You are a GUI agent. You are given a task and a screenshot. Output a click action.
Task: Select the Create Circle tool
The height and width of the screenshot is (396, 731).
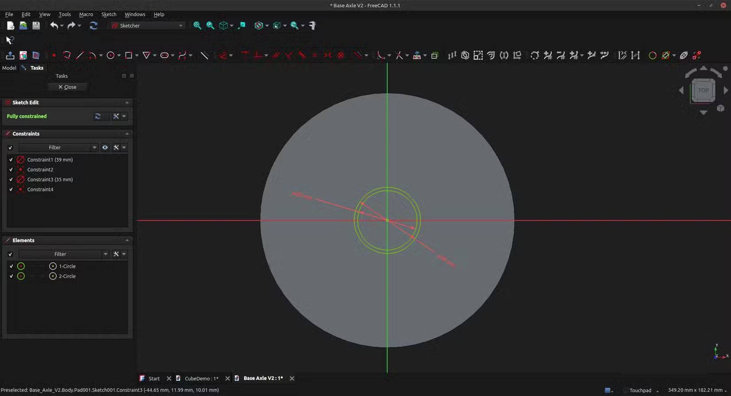111,55
